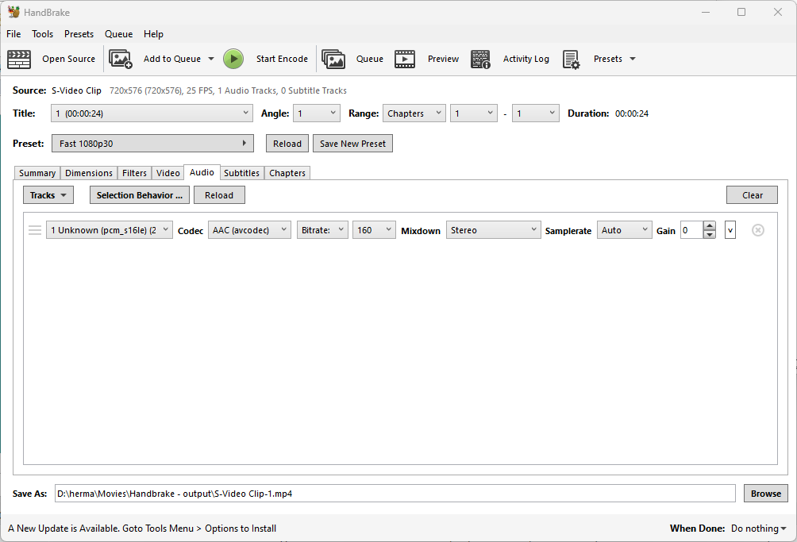Open the end chapter dropdown
This screenshot has width=797, height=542.
pos(536,113)
